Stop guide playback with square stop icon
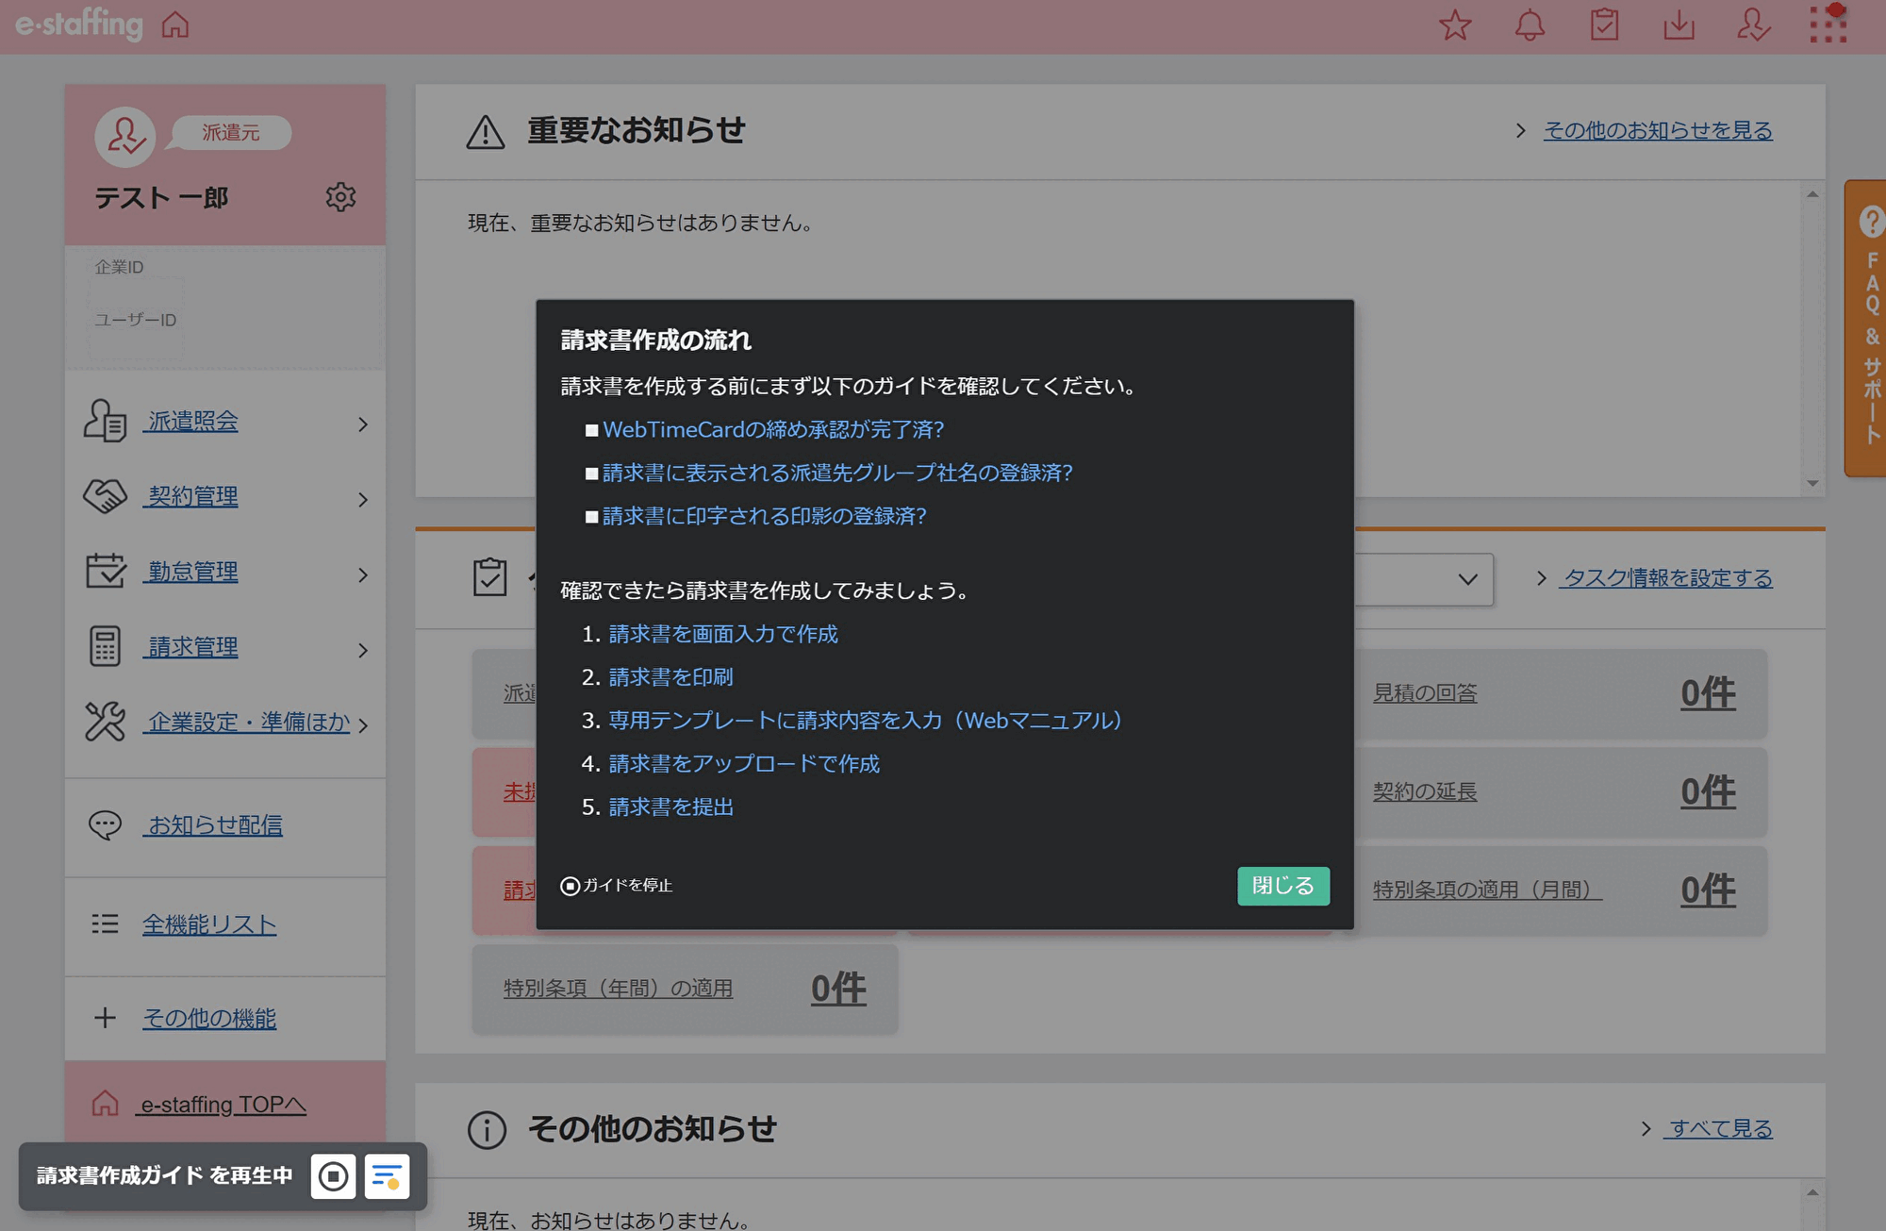Image resolution: width=1886 pixels, height=1231 pixels. pyautogui.click(x=333, y=1176)
